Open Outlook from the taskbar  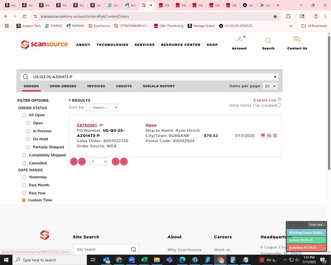(x=106, y=260)
